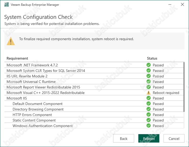Image resolution: width=189 pixels, height=147 pixels.
Task: Click the green check for Default Document Component
Action: 149,104
